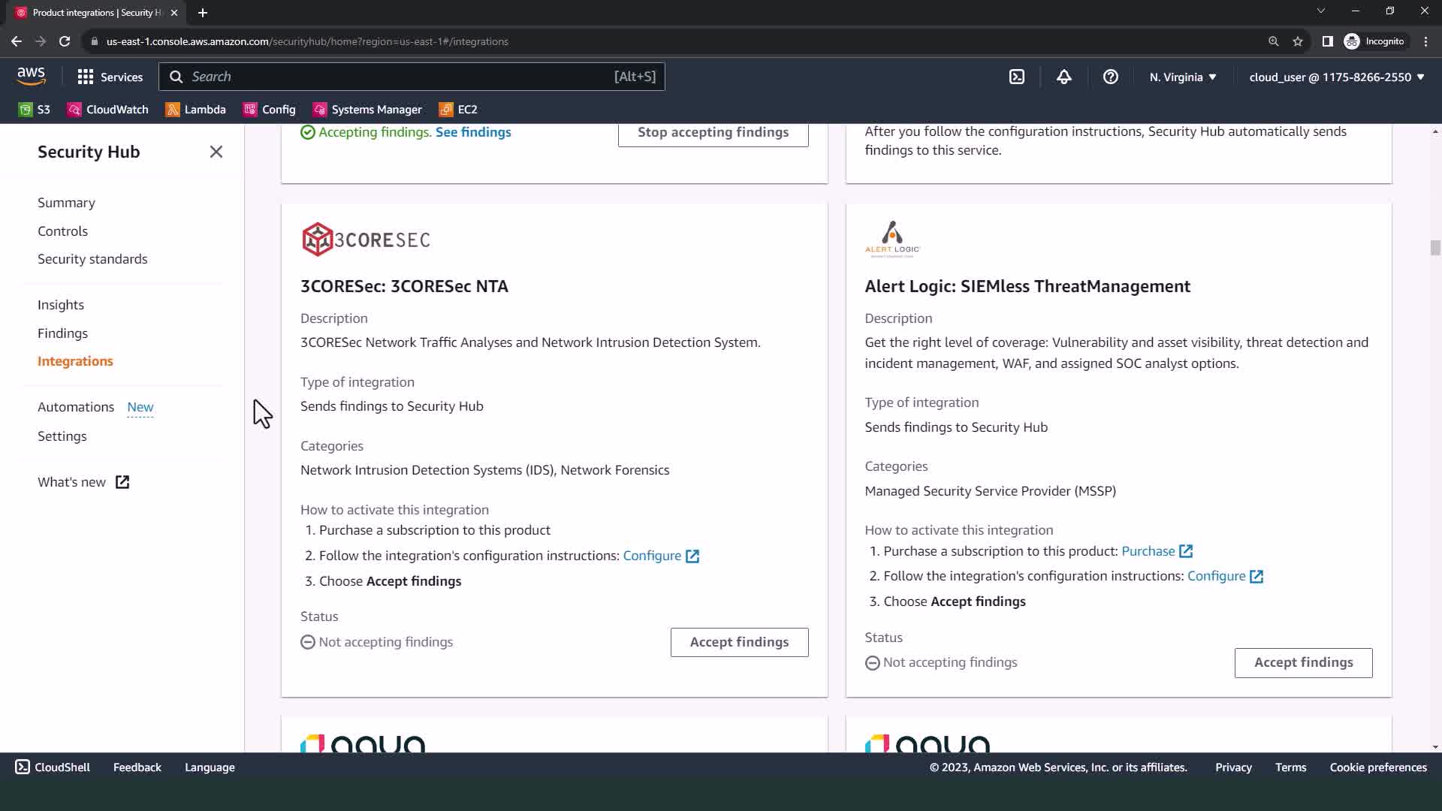Click the page vertical scrollbar thumb
The image size is (1442, 811).
[x=1435, y=248]
